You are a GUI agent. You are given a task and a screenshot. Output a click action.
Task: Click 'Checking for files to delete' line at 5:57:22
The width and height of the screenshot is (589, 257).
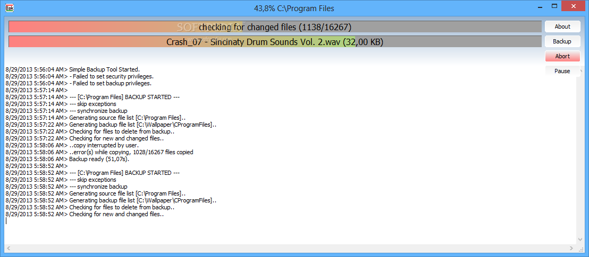click(90, 131)
